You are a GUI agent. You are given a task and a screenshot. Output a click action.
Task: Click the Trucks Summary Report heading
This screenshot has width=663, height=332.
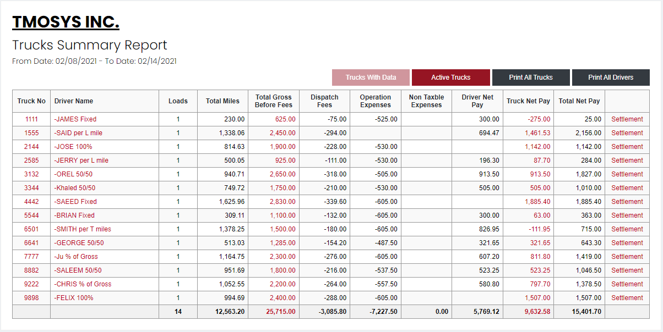(90, 45)
